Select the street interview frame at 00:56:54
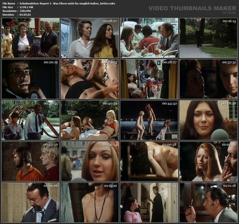The height and width of the screenshot is (224, 239). click(90, 161)
